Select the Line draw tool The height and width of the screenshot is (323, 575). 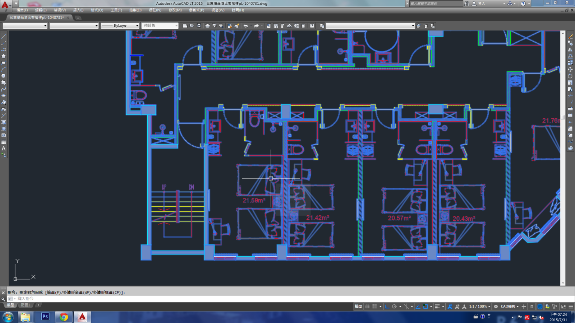4,36
